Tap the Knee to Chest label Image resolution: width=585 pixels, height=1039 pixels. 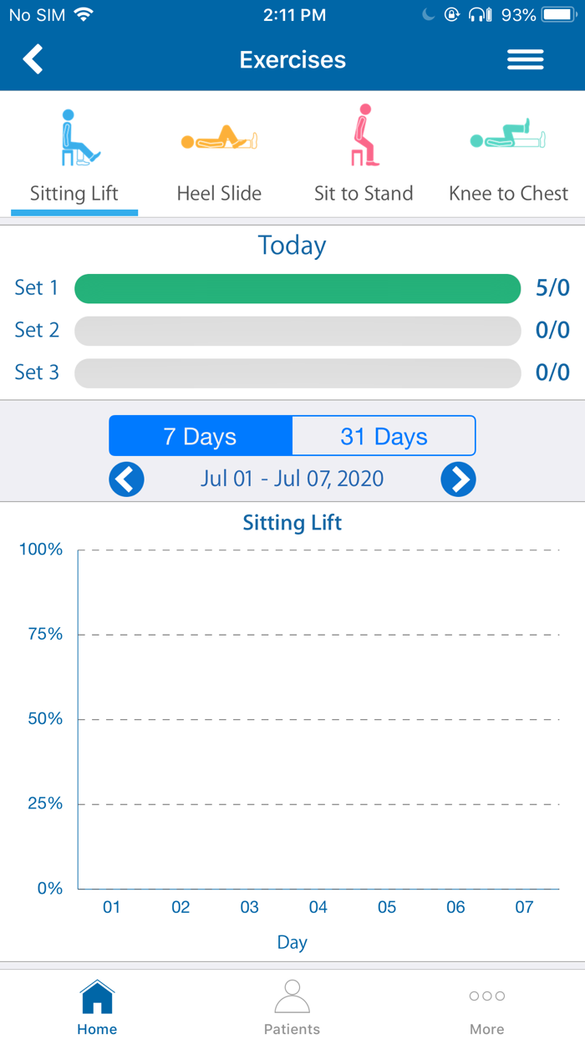click(x=508, y=194)
